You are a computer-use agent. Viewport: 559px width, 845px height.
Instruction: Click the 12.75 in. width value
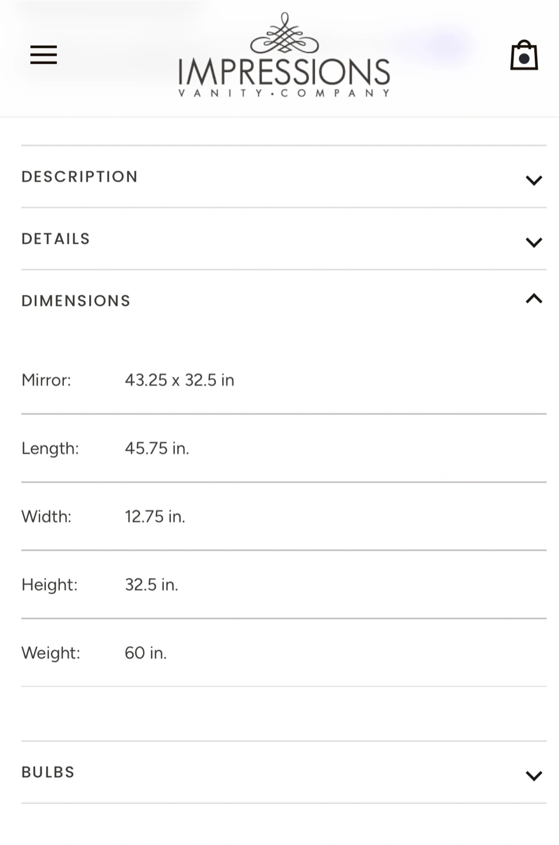point(155,516)
